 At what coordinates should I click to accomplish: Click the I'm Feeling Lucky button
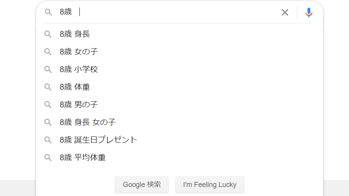coord(209,185)
